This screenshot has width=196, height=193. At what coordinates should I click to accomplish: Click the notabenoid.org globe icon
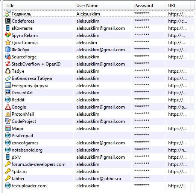click(x=8, y=150)
